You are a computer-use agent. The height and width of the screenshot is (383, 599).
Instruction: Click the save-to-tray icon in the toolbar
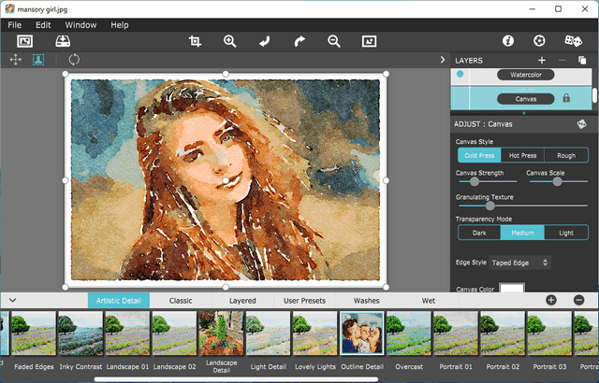(63, 41)
